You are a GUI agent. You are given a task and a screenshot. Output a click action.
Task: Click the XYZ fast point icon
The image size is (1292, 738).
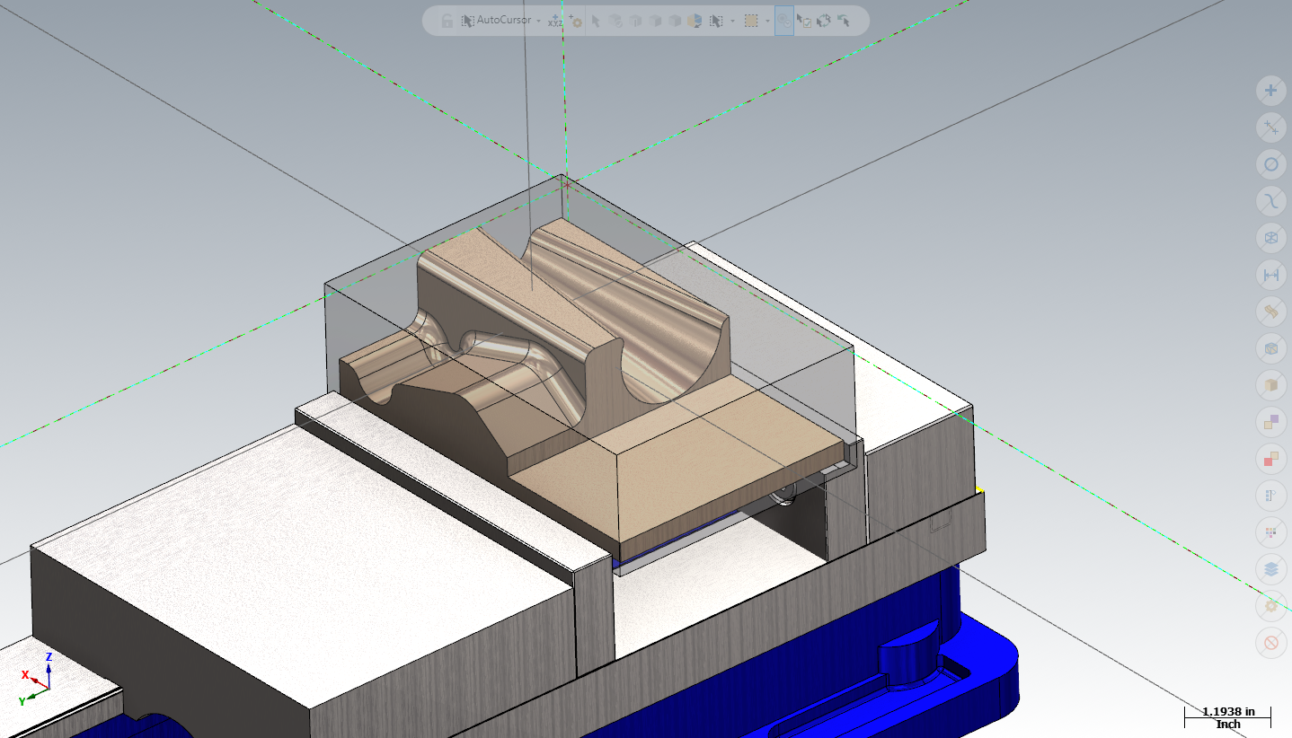coord(555,21)
